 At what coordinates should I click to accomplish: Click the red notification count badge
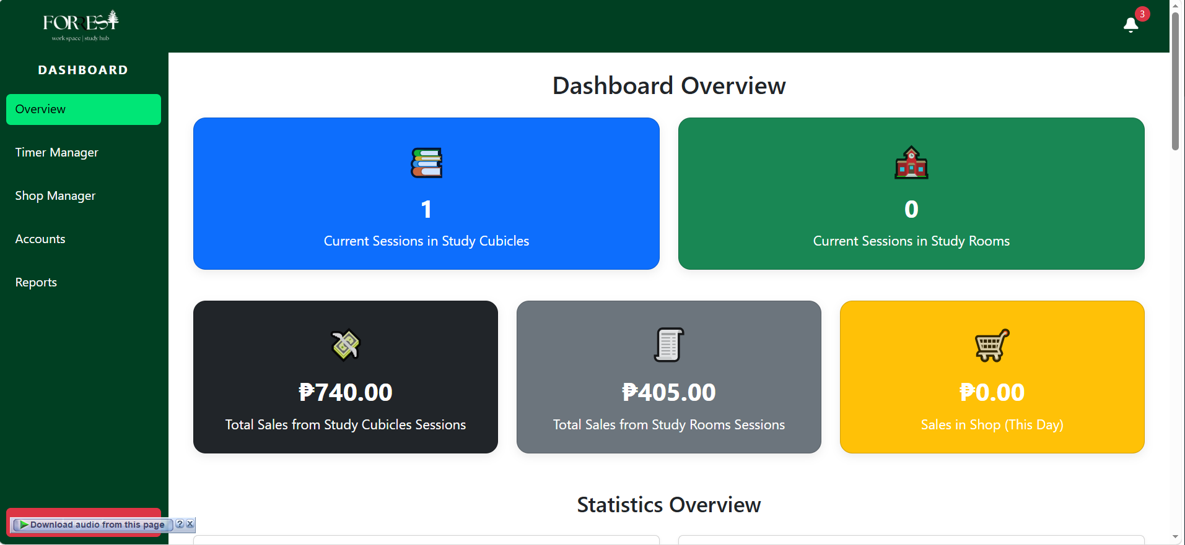1142,14
